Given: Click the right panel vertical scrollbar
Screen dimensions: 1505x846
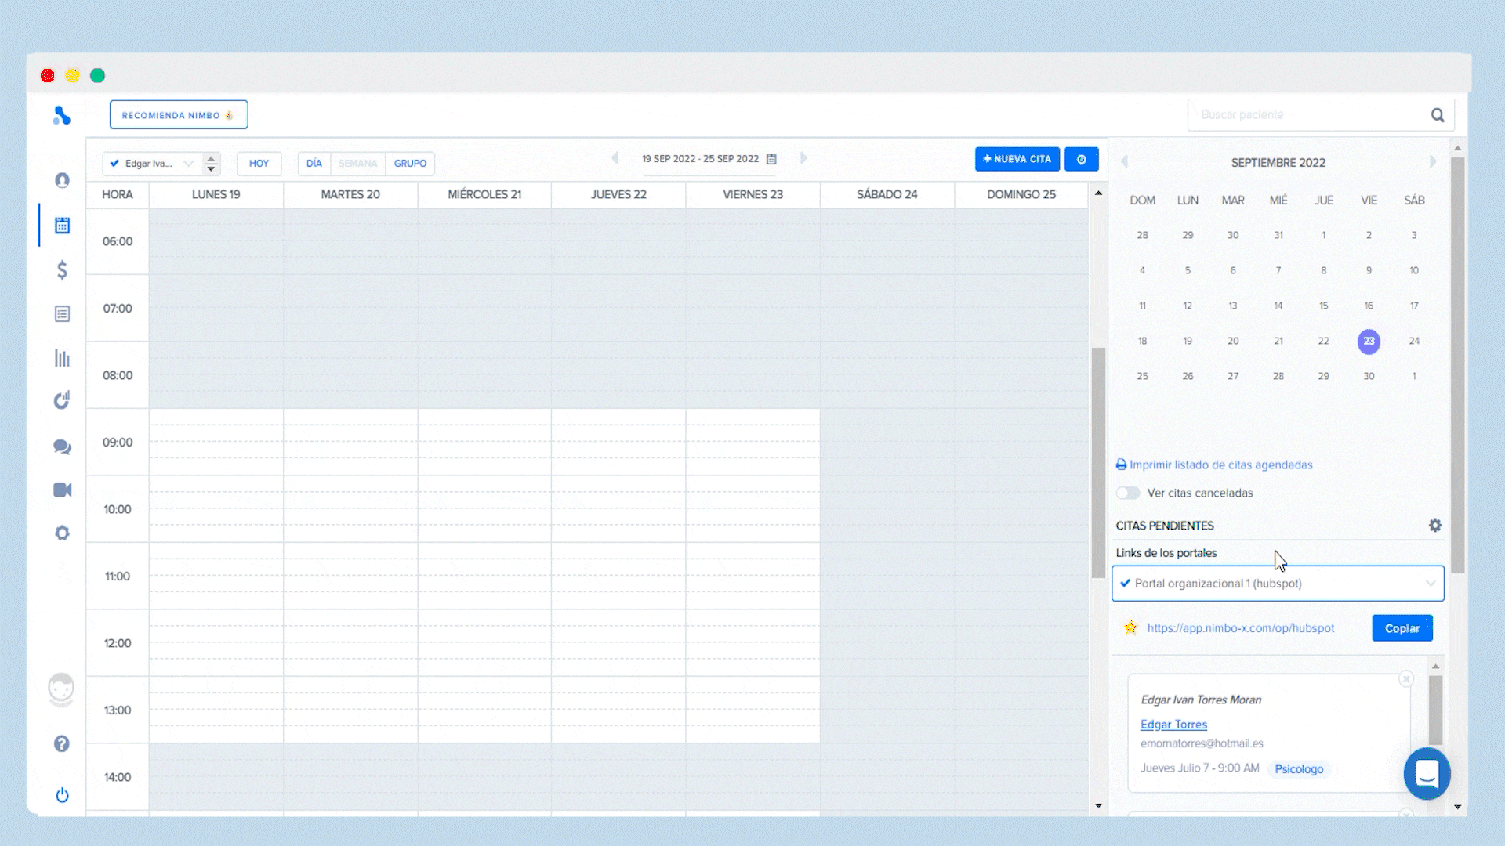Looking at the screenshot, I should point(1457,365).
